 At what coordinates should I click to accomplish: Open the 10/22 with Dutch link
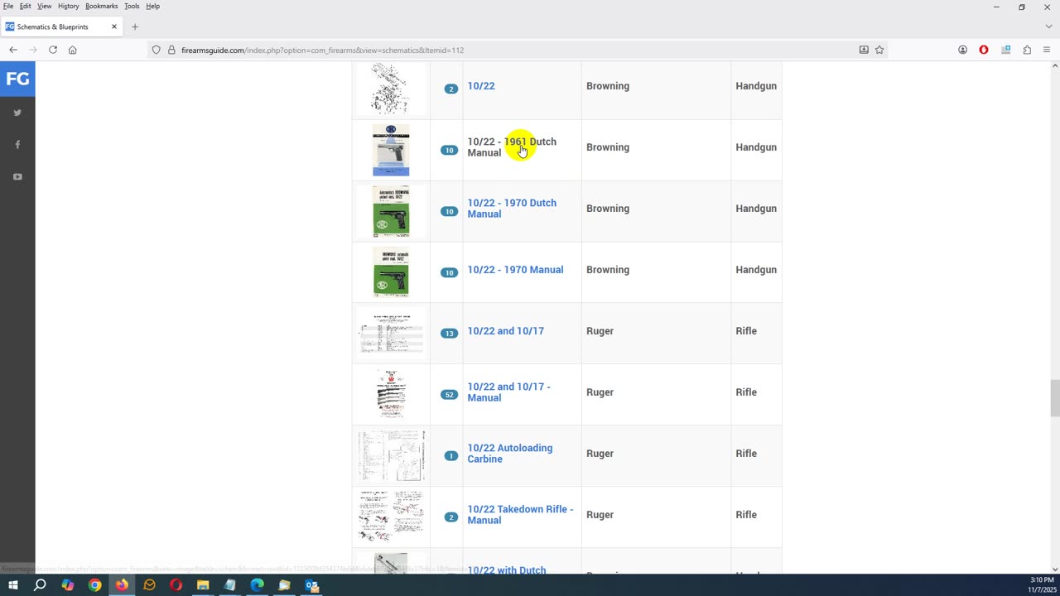[507, 570]
